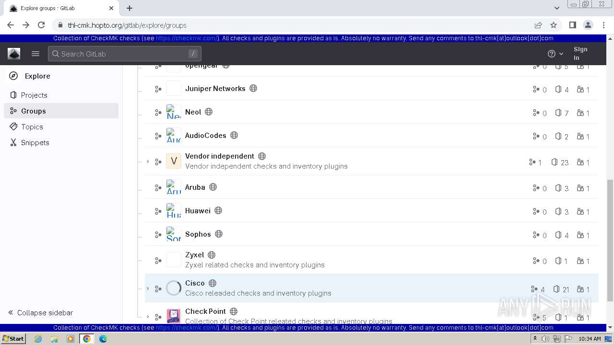Click the page vertical scrollbar thumb
Image resolution: width=614 pixels, height=345 pixels.
click(x=610, y=241)
